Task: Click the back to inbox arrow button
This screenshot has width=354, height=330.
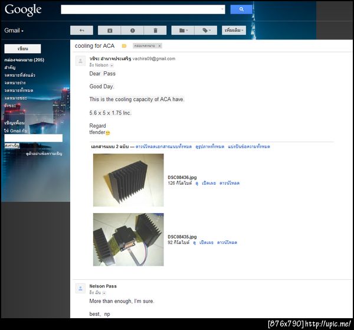Action: coord(81,30)
